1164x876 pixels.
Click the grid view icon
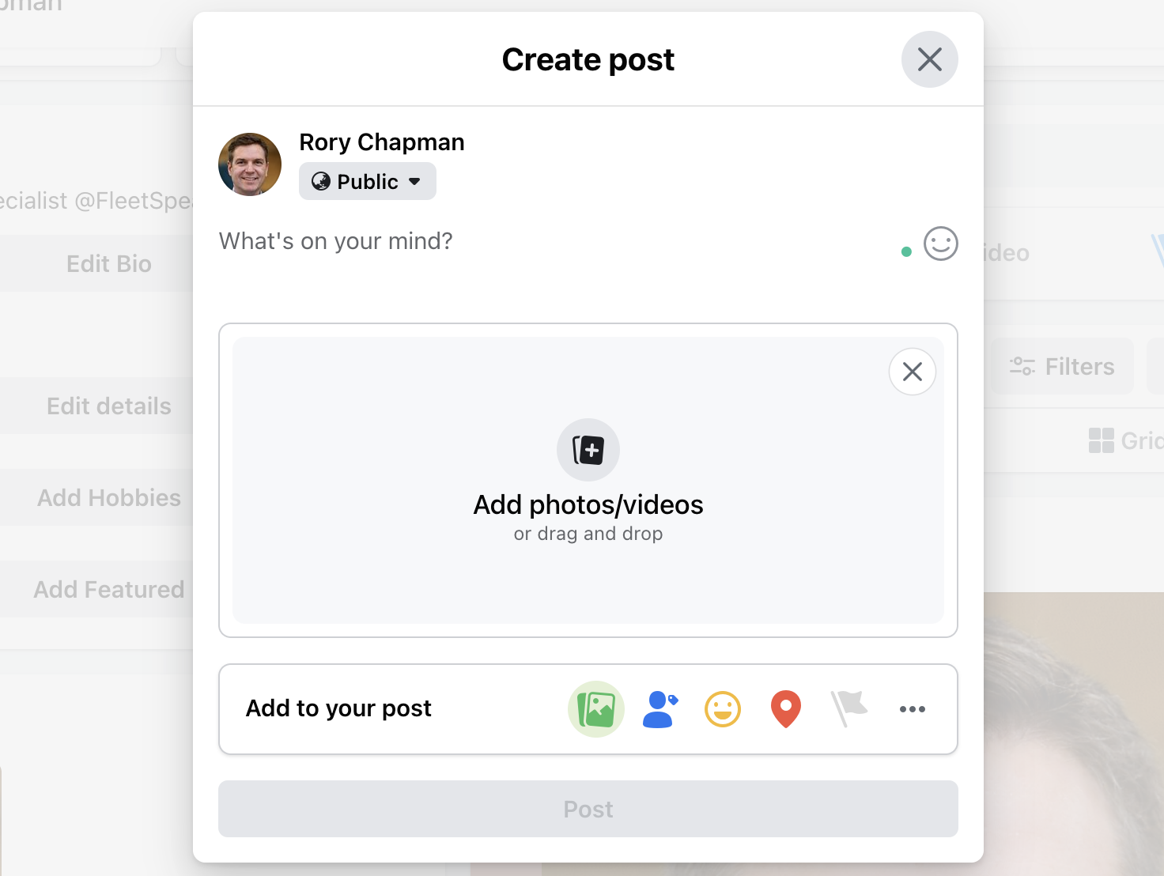(1101, 440)
